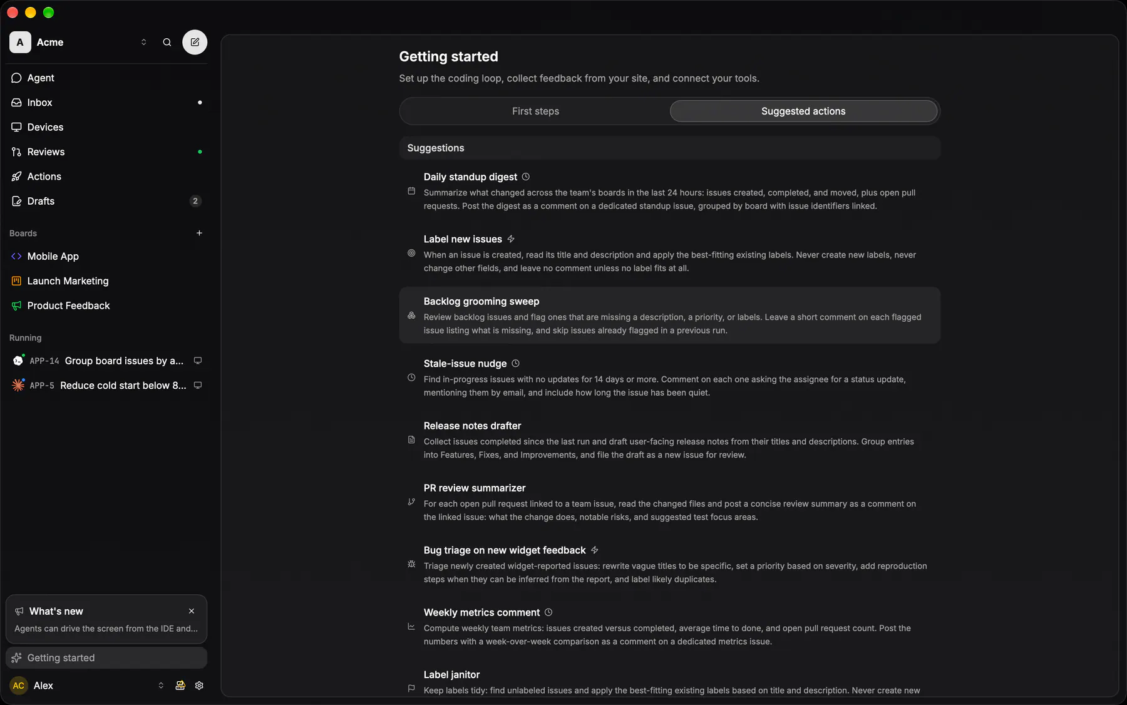This screenshot has height=705, width=1127.
Task: Click the AC user avatar
Action: (x=19, y=686)
